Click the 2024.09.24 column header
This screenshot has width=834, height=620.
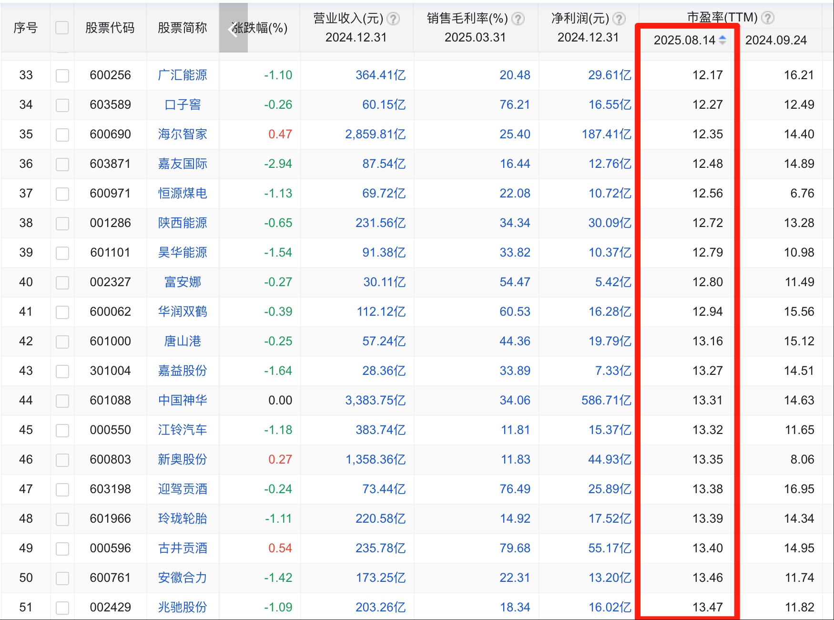(x=776, y=40)
